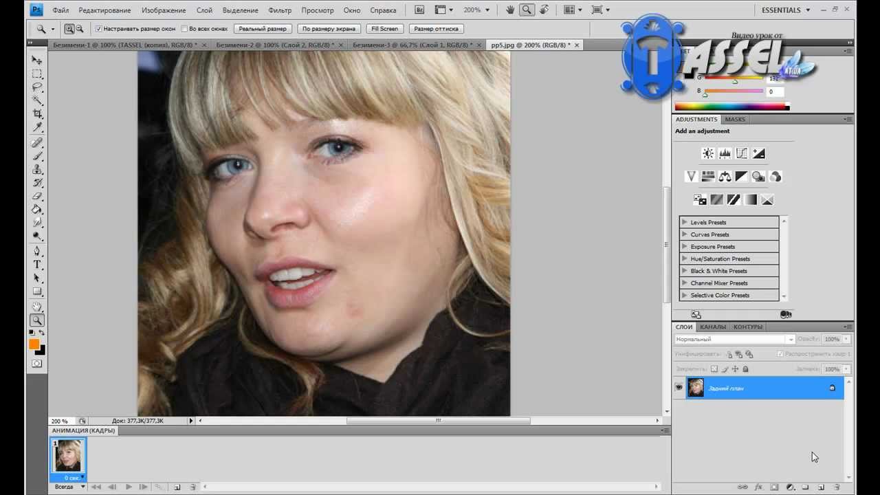Open the Фильтр menu
The height and width of the screenshot is (495, 880).
tap(280, 10)
